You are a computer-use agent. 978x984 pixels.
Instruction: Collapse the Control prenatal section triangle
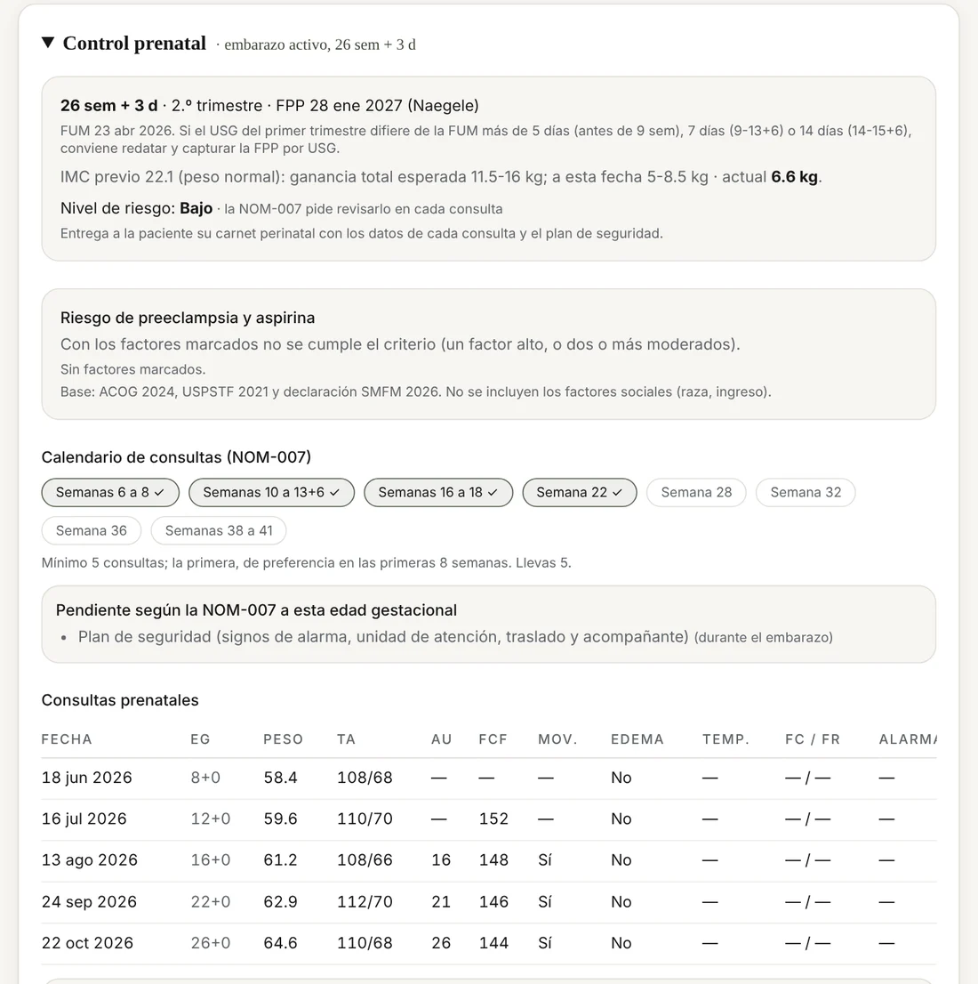(48, 43)
